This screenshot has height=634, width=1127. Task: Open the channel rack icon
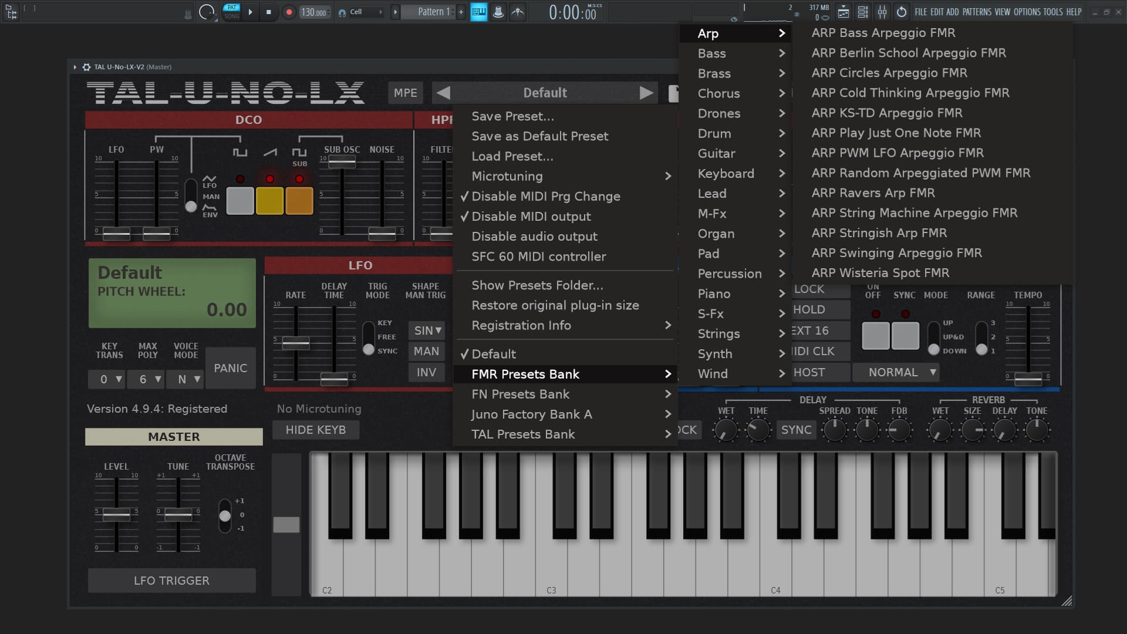863,12
